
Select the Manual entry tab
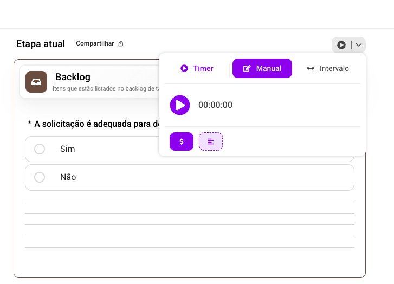(x=262, y=68)
